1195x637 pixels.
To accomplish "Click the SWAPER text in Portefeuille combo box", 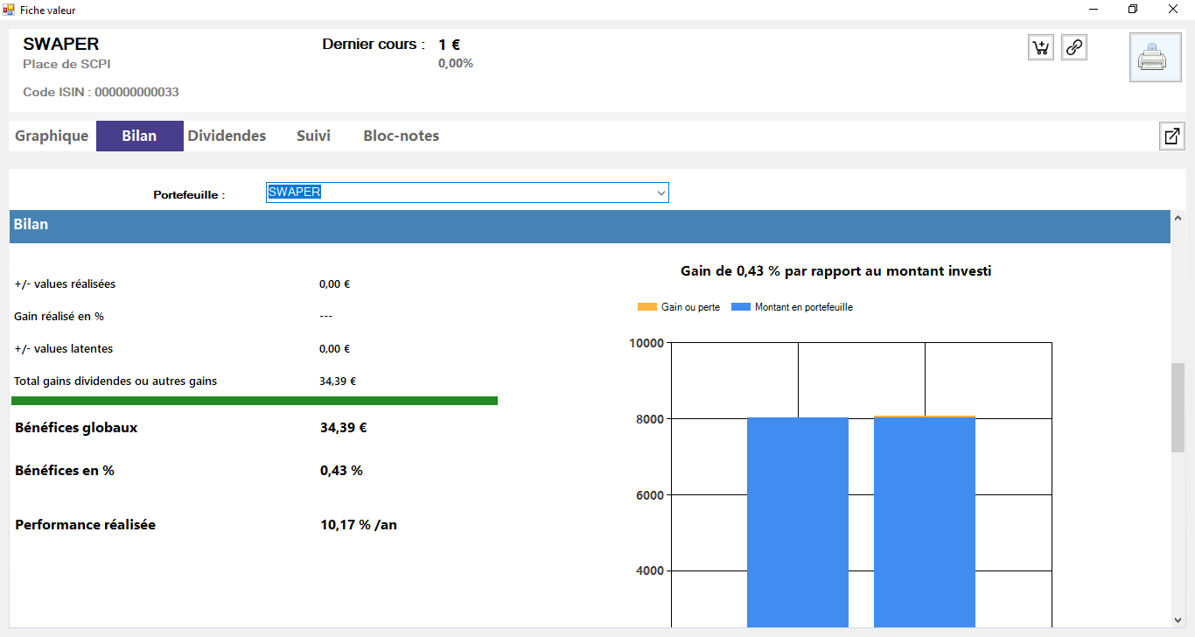I will (x=295, y=192).
